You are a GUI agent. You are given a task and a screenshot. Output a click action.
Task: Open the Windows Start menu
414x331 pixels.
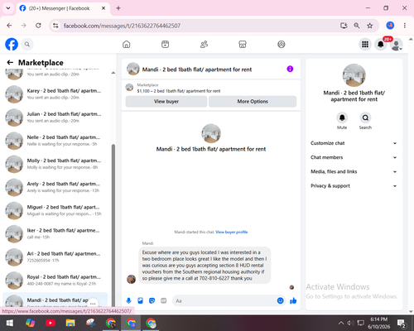9,323
